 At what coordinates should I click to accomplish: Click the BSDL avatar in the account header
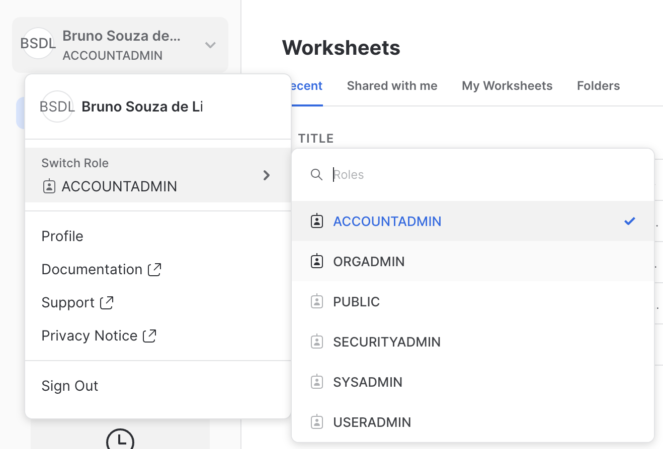pyautogui.click(x=38, y=44)
